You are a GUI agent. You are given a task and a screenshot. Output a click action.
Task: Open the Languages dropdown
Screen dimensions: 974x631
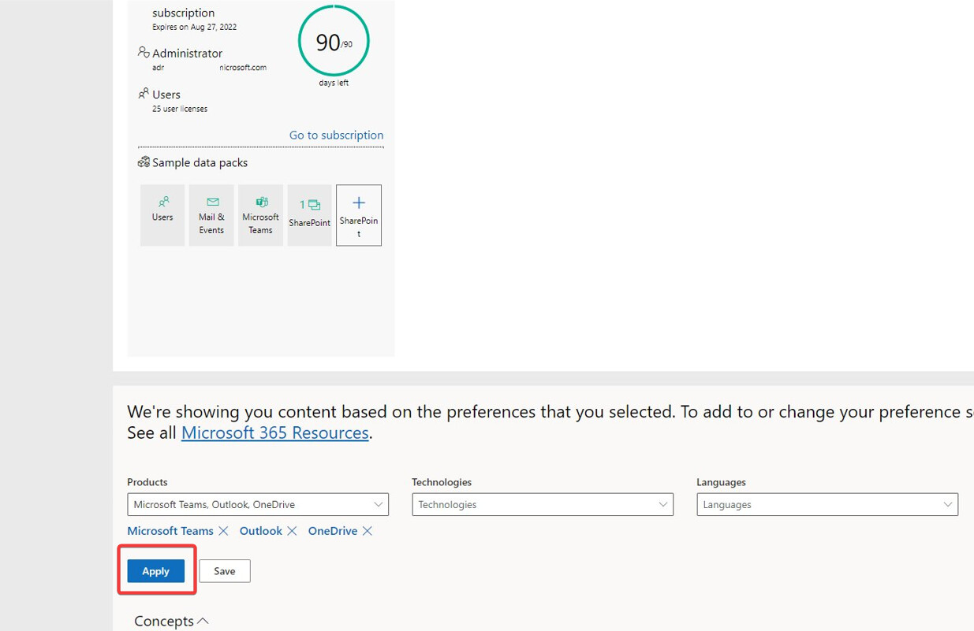[x=827, y=504]
